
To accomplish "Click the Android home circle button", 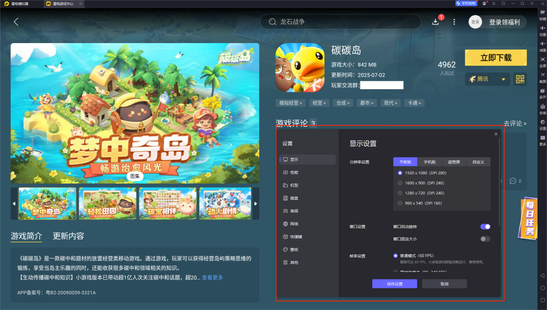I will 542,288.
